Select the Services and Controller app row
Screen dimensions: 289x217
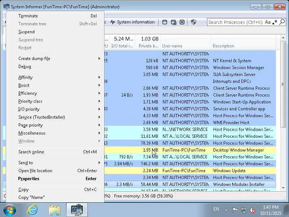click(x=190, y=109)
